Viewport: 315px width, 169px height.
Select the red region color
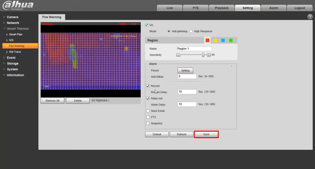point(208,40)
